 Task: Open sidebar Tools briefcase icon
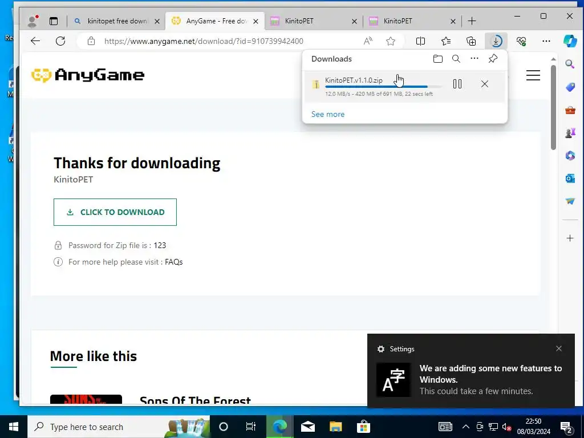point(570,110)
